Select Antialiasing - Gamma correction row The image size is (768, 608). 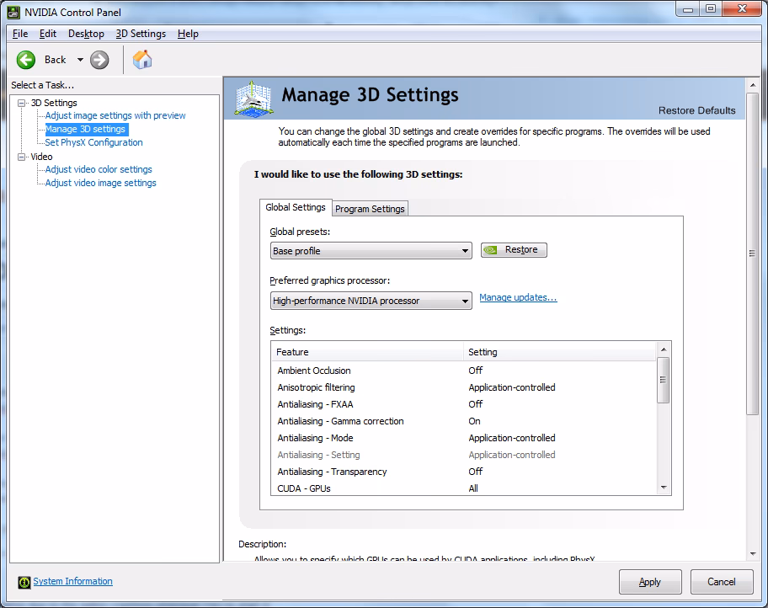tap(463, 421)
